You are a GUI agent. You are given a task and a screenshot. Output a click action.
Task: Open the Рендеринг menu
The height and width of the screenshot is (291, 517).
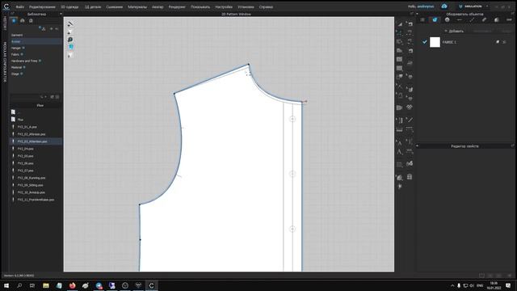tap(177, 6)
